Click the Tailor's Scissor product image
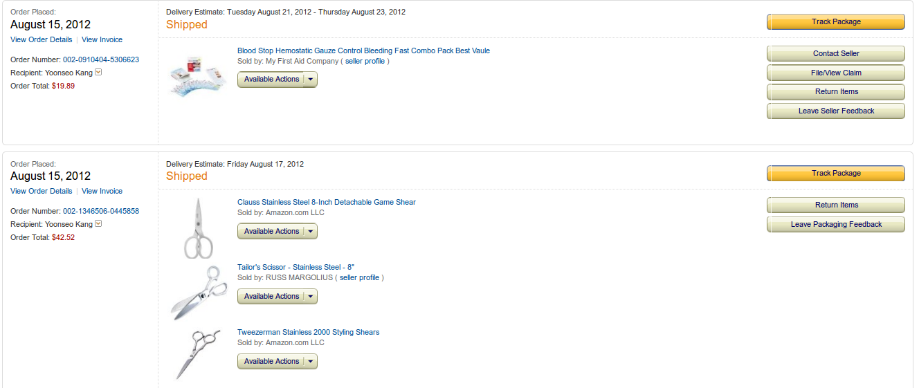 199,291
